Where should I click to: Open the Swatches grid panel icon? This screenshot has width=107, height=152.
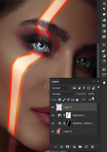coord(104,25)
